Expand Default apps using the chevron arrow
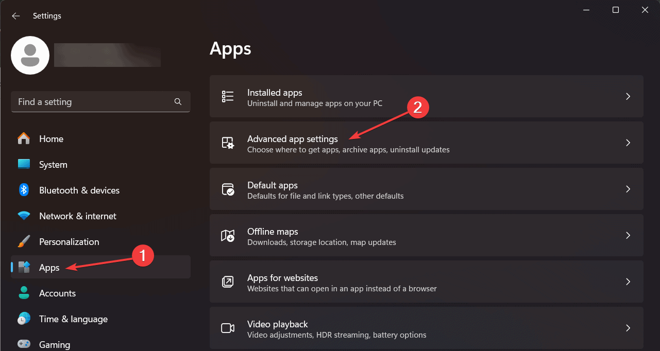660x351 pixels. (x=628, y=189)
